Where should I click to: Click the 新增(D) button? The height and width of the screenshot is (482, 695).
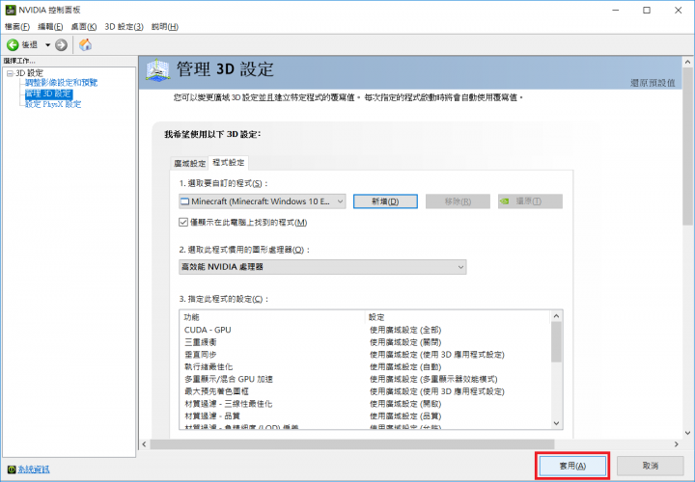(385, 201)
